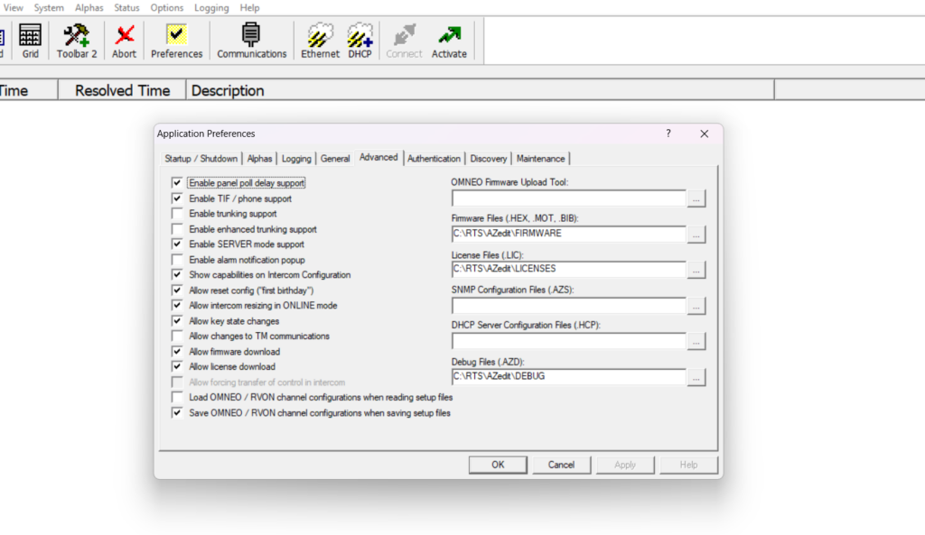This screenshot has width=925, height=535.
Task: Click the License Files path field
Action: [x=568, y=269]
